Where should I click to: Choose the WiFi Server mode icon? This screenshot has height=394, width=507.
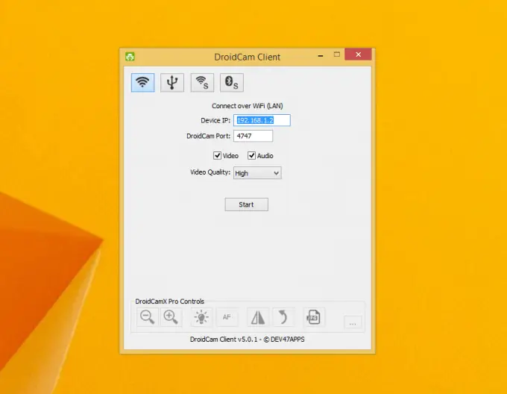click(x=202, y=83)
